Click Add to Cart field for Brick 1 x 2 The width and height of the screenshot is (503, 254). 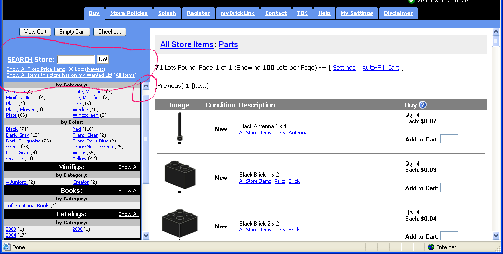pyautogui.click(x=449, y=188)
